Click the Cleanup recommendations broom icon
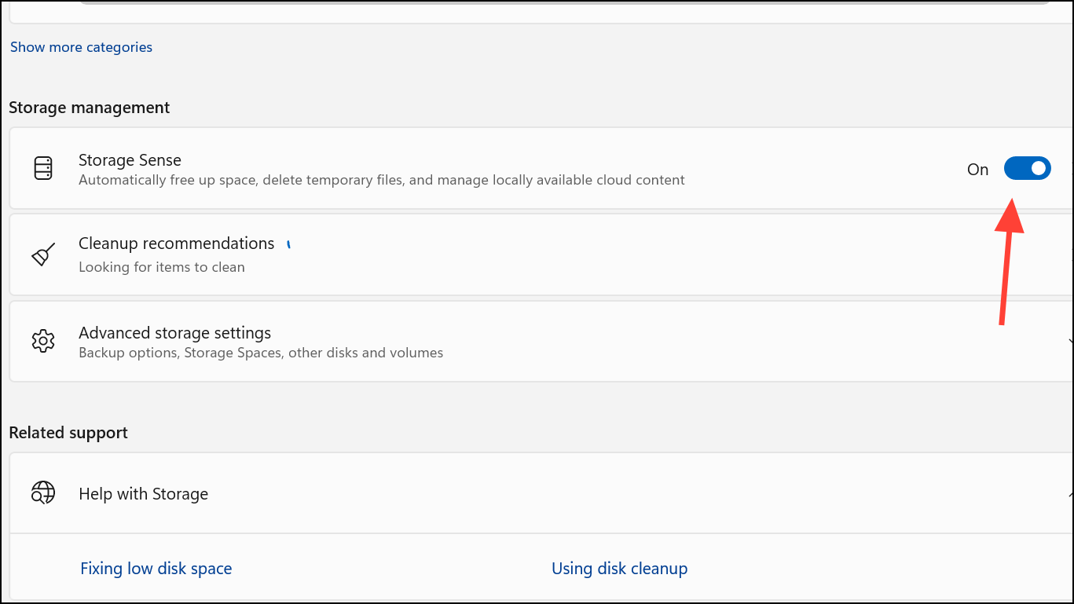Viewport: 1074px width, 604px height. click(x=43, y=254)
